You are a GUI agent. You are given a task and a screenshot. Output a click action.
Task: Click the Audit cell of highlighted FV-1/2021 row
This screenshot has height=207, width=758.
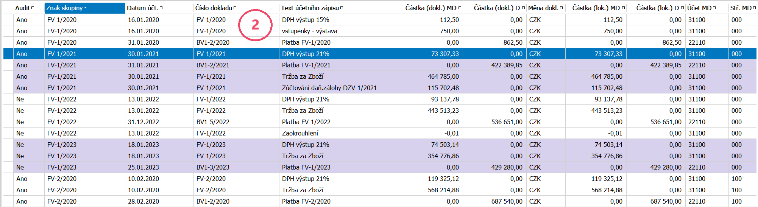pyautogui.click(x=22, y=54)
